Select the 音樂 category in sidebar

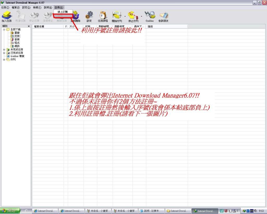coord(17,39)
